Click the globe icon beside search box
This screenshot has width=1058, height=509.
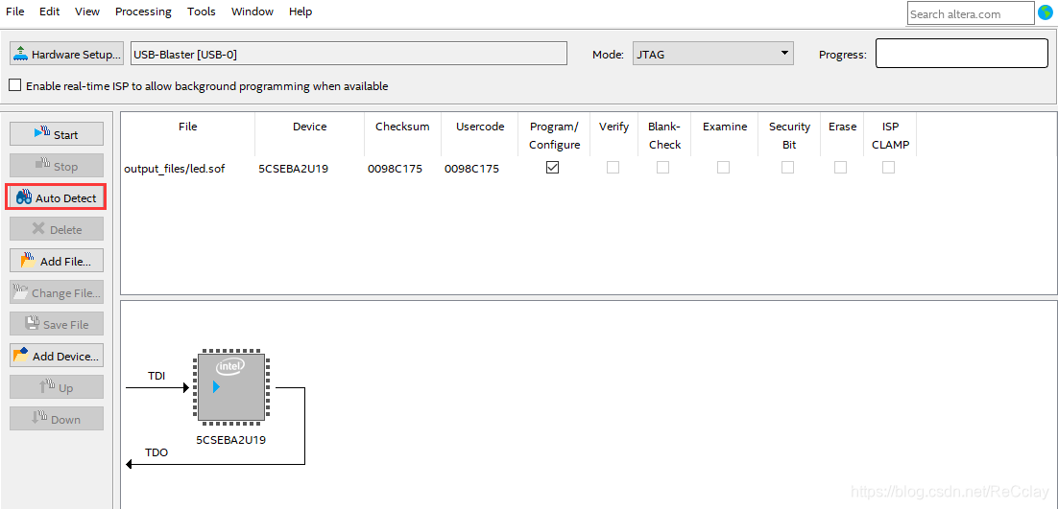(1046, 12)
